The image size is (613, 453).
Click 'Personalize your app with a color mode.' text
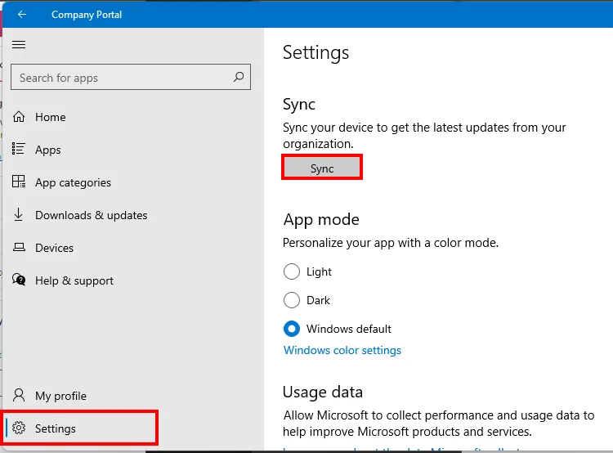[391, 243]
